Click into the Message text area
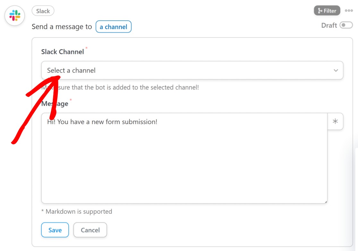The width and height of the screenshot is (358, 251). 184,158
